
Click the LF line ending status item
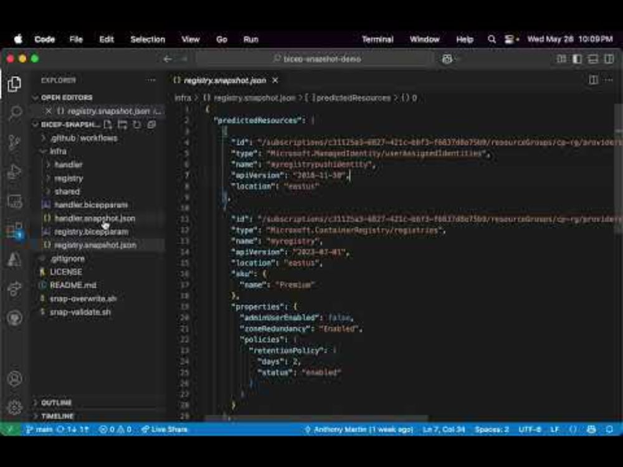554,429
